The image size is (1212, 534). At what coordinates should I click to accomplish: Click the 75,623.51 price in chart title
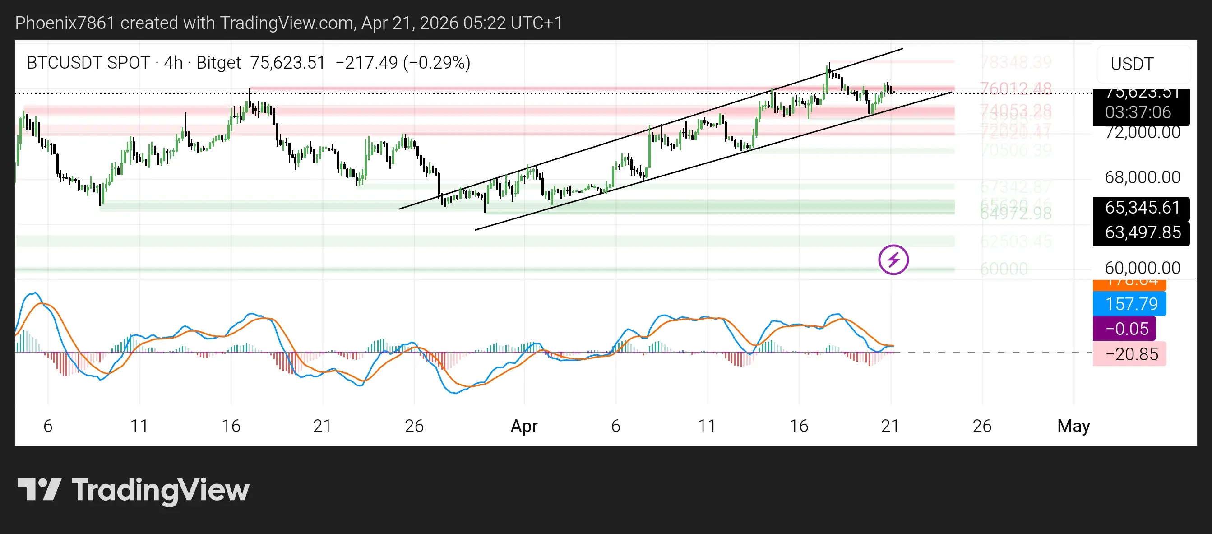click(287, 63)
